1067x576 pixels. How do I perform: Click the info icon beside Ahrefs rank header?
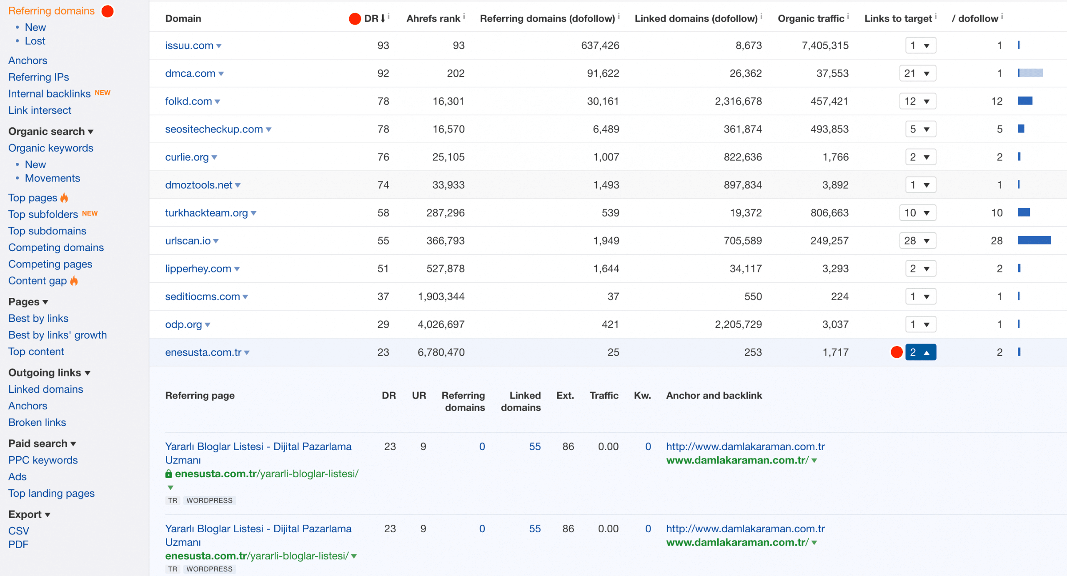[x=464, y=16]
